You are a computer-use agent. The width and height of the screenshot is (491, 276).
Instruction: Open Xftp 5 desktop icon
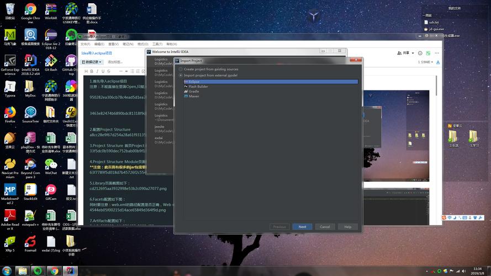tap(10, 244)
